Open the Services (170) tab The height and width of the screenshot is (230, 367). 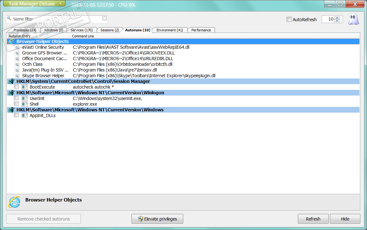pos(82,30)
